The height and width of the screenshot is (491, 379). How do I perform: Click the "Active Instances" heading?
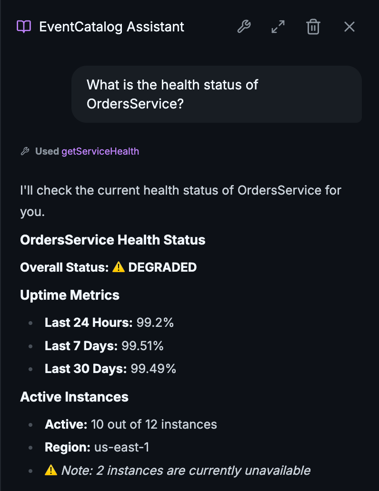74,397
